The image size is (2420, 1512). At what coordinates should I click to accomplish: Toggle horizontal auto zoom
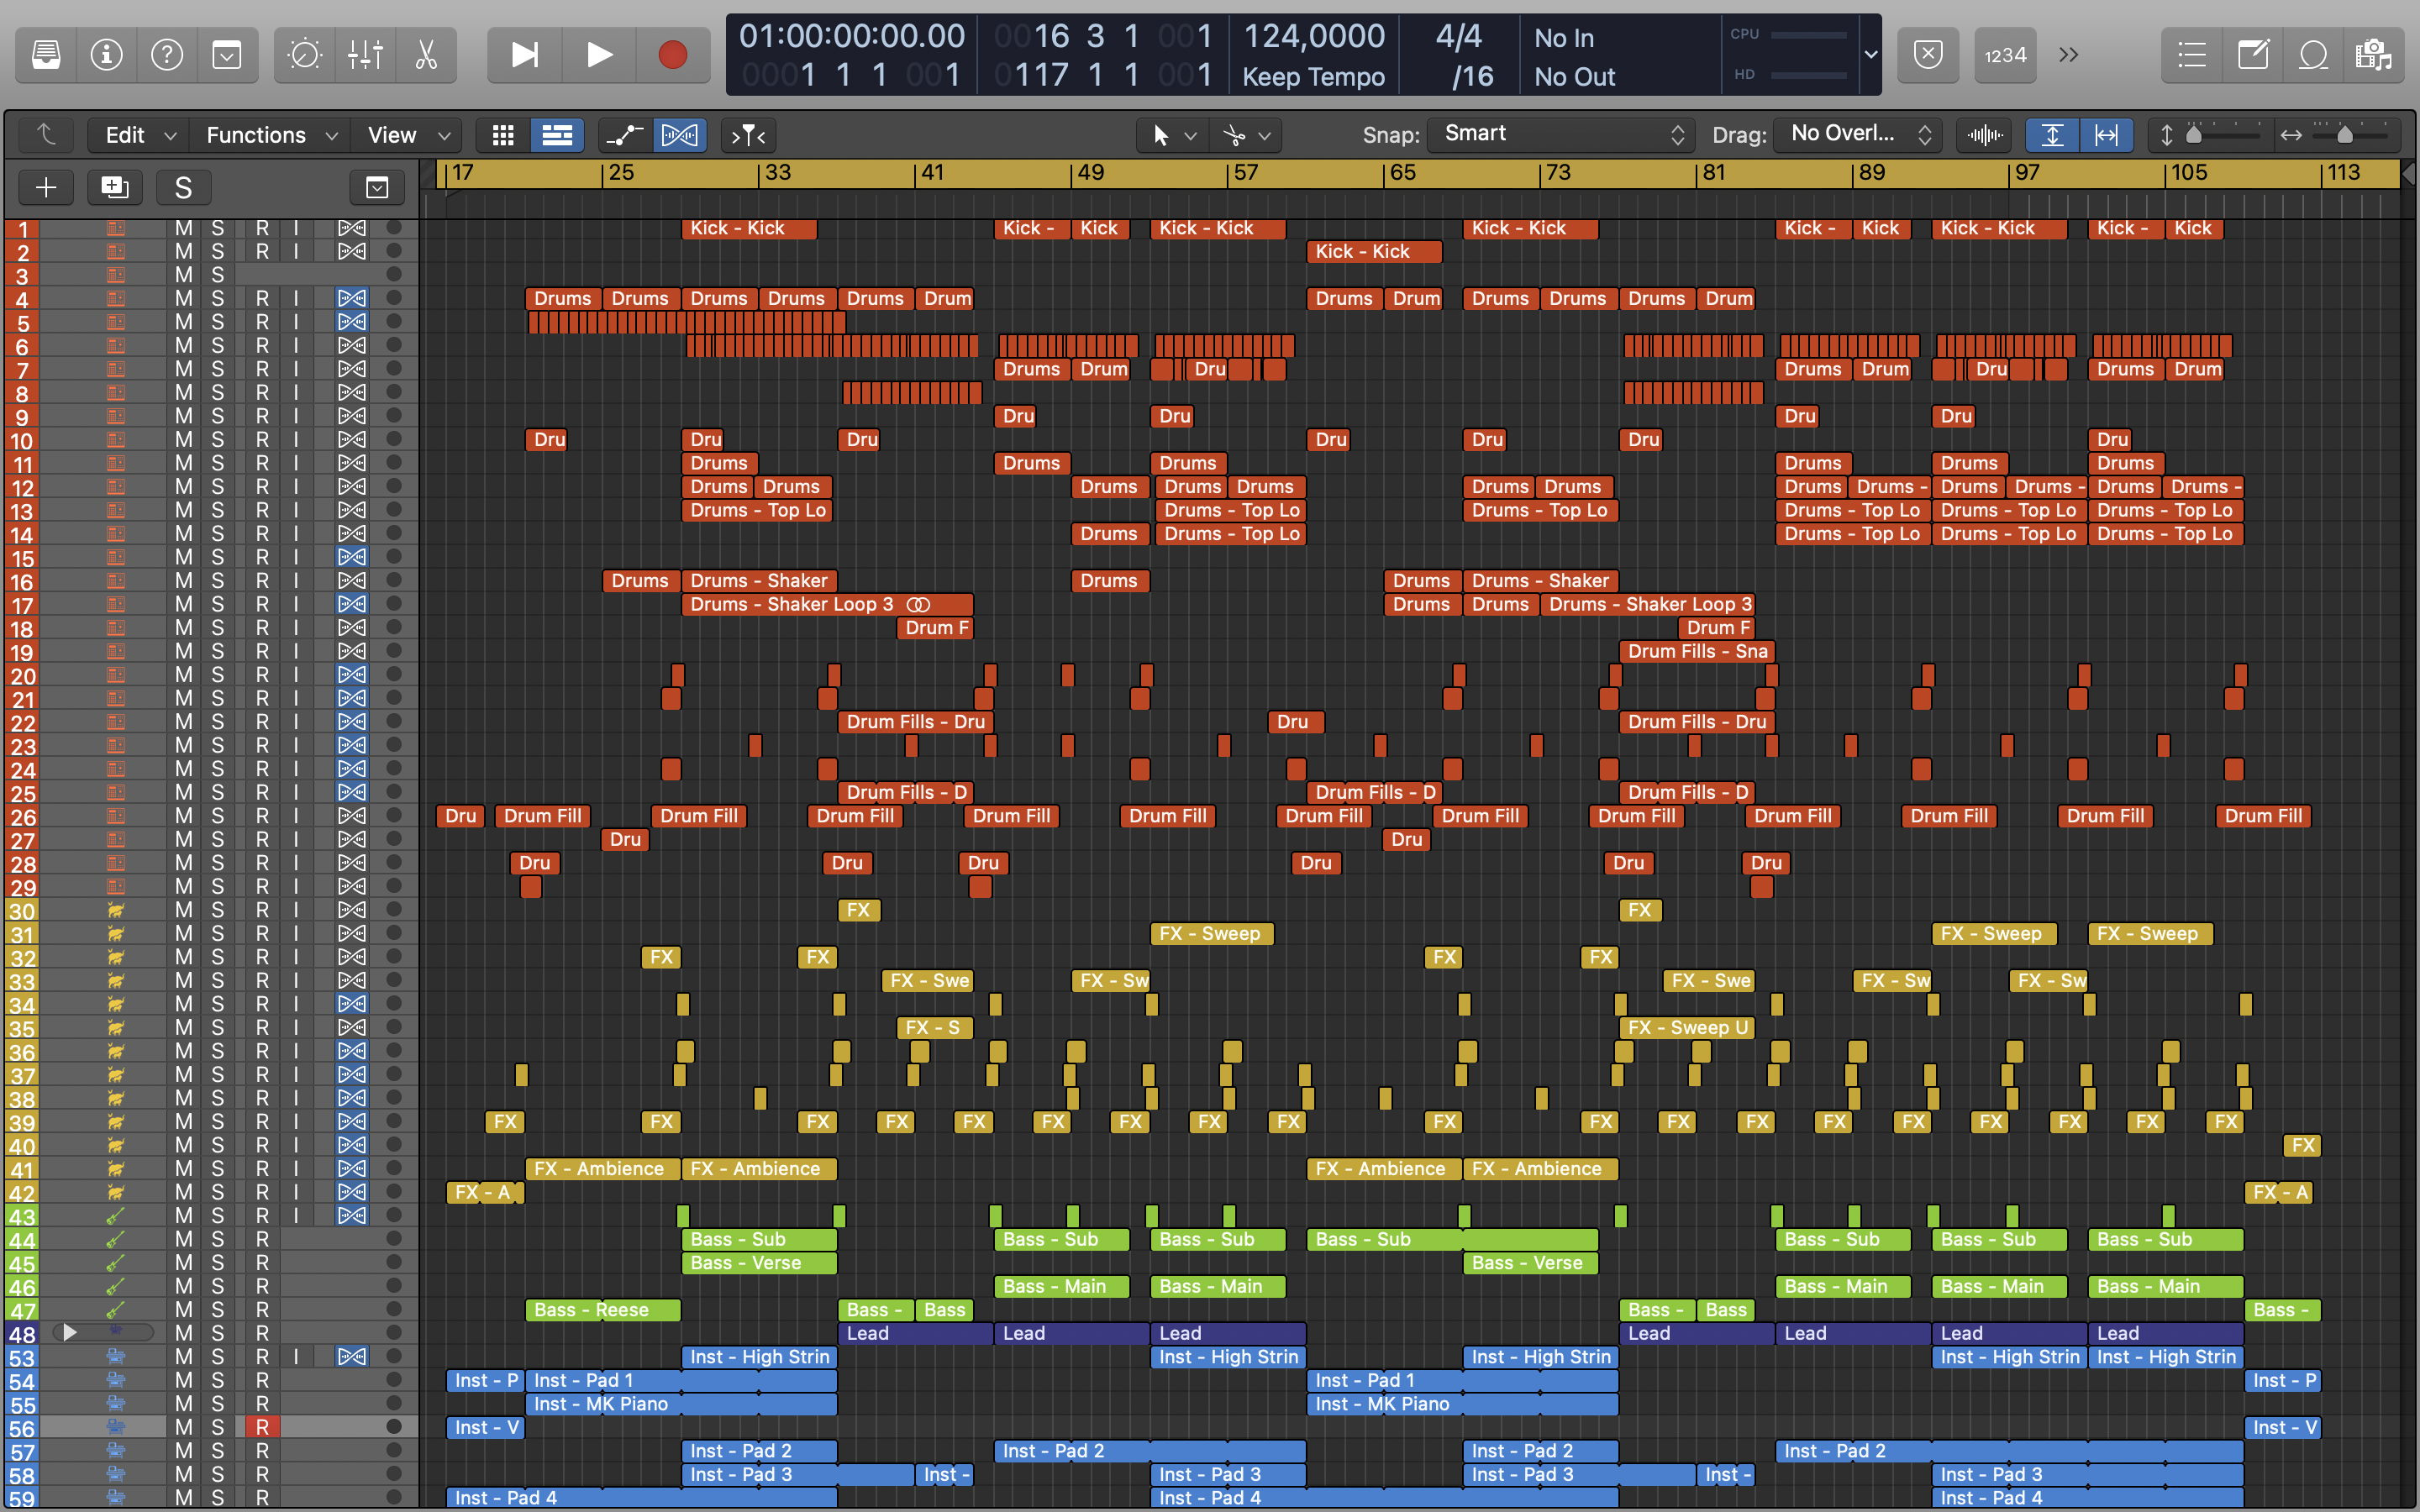[2106, 135]
